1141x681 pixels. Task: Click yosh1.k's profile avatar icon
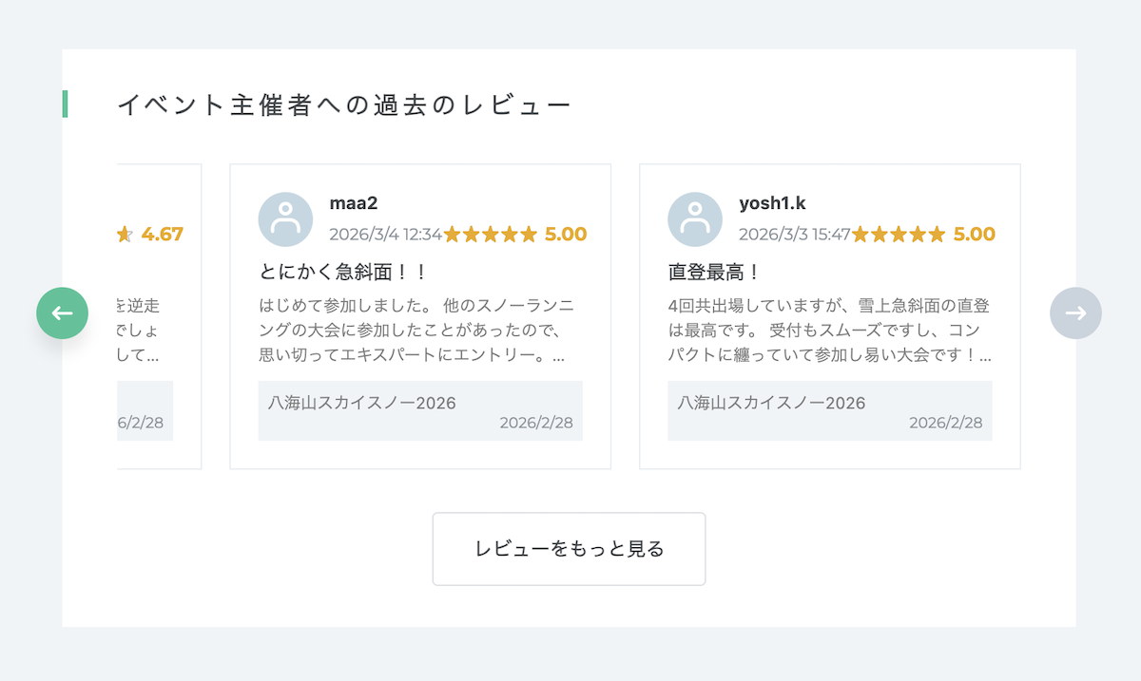tap(695, 219)
